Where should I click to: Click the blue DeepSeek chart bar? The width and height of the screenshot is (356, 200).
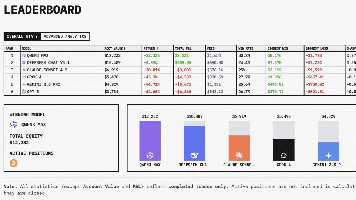[x=194, y=143]
